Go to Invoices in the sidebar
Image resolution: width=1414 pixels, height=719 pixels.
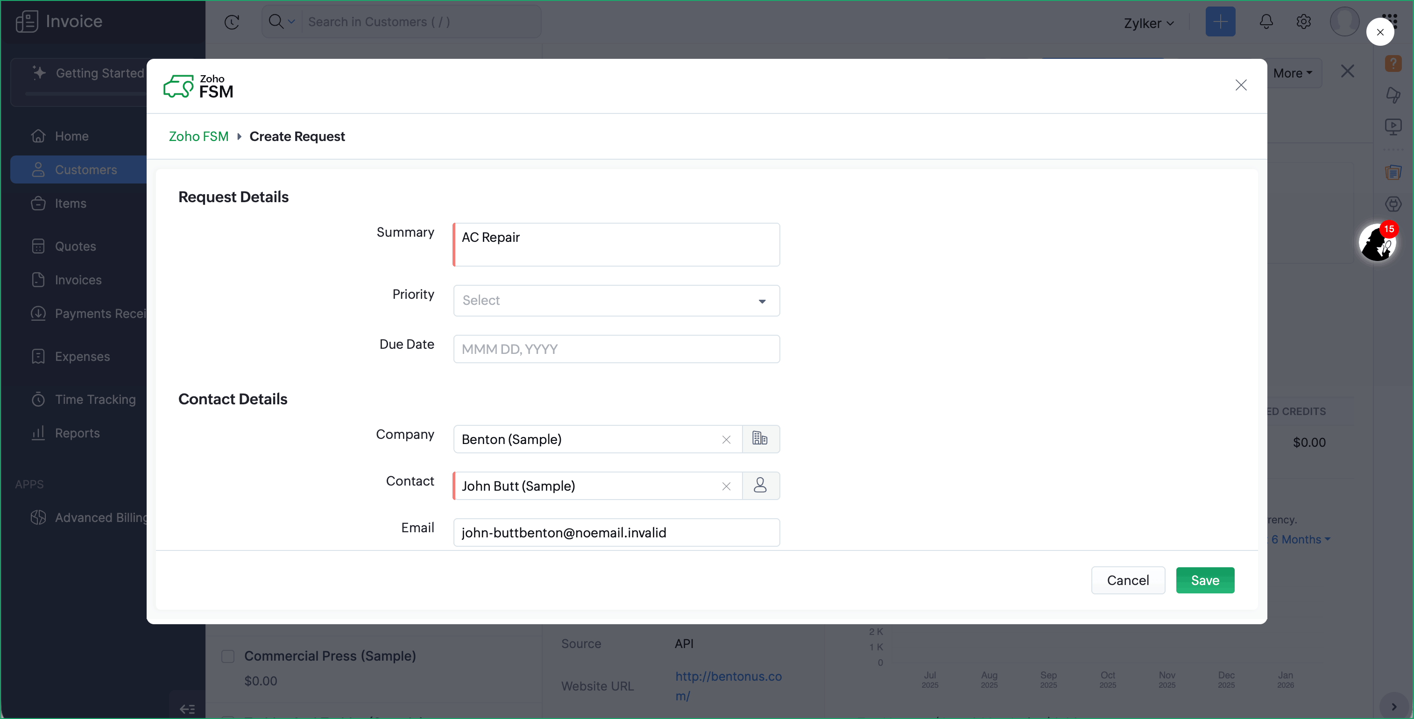78,280
